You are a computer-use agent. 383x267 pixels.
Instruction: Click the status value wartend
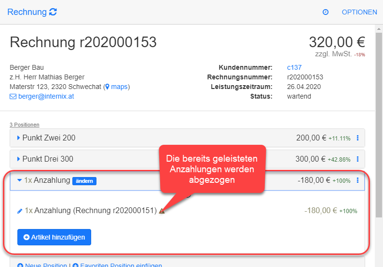299,97
